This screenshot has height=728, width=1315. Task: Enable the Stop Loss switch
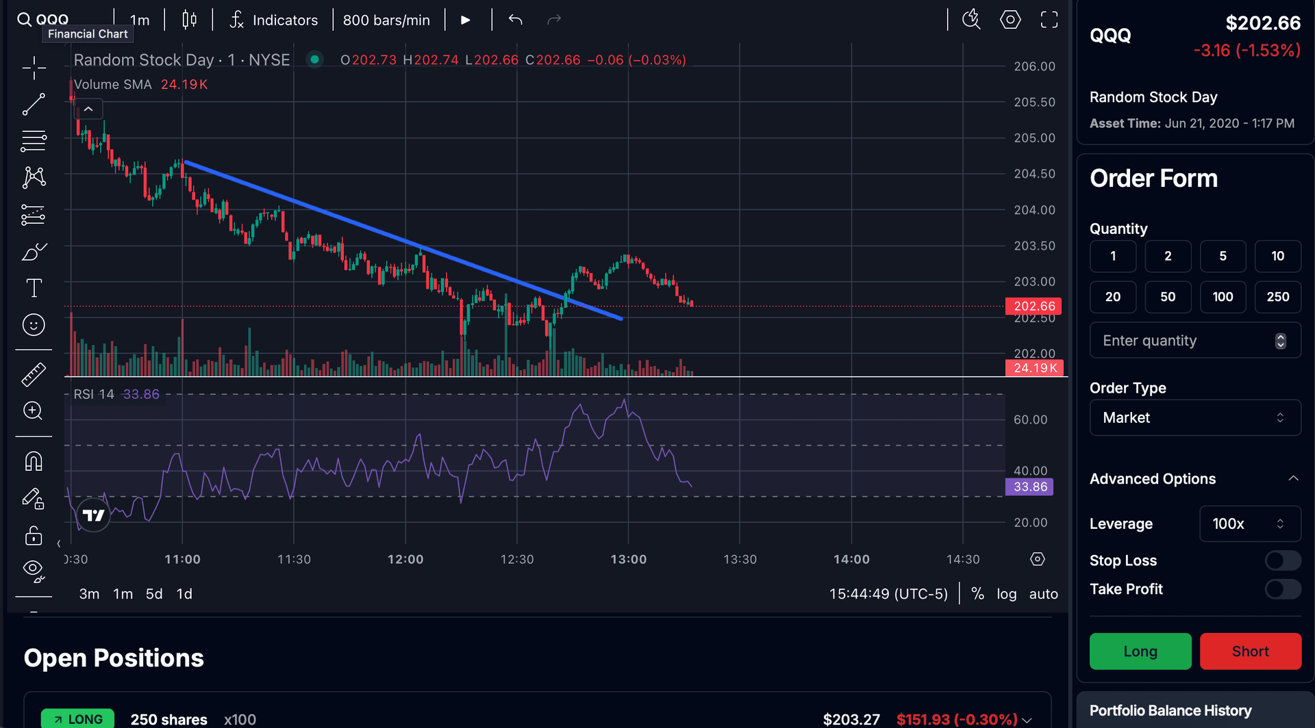click(1283, 560)
